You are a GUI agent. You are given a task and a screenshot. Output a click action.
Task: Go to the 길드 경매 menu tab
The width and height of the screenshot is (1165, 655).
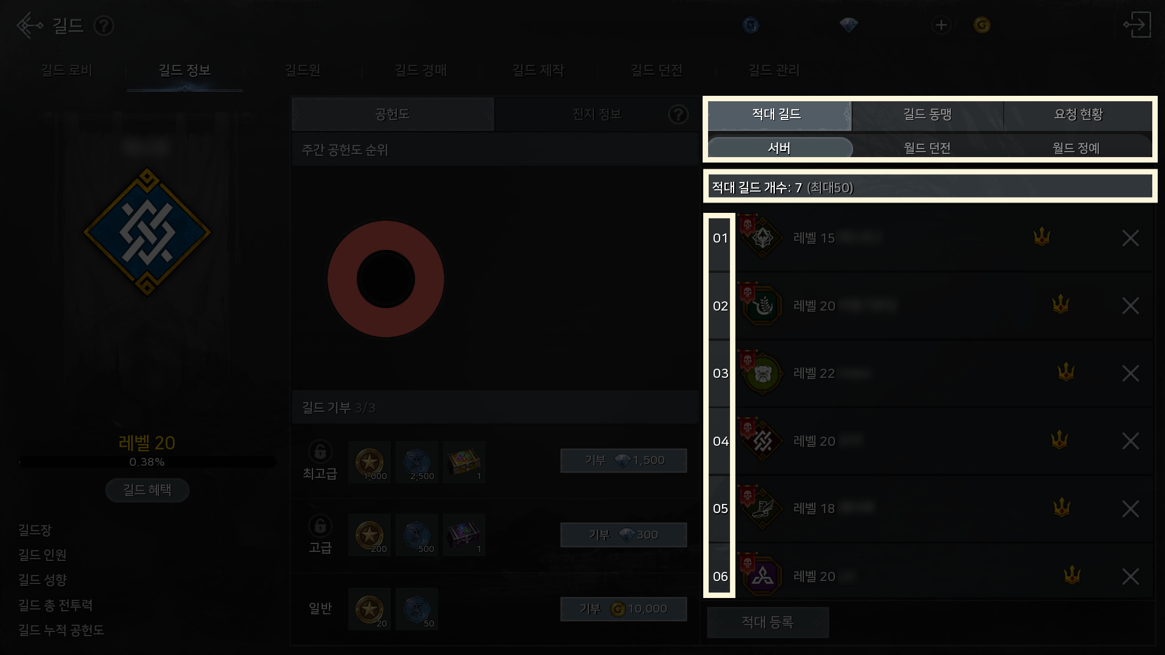[x=420, y=70]
